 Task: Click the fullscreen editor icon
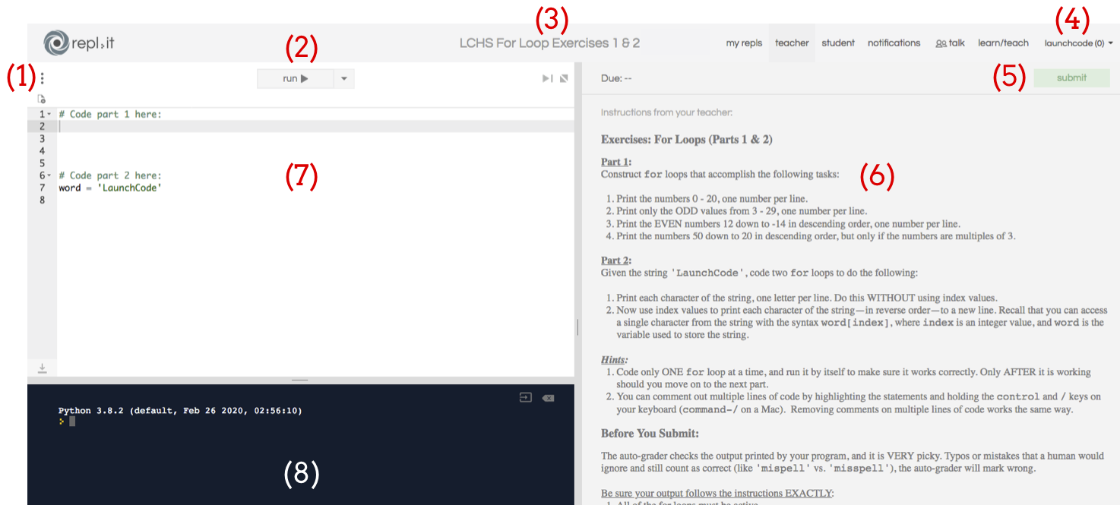[x=564, y=78]
